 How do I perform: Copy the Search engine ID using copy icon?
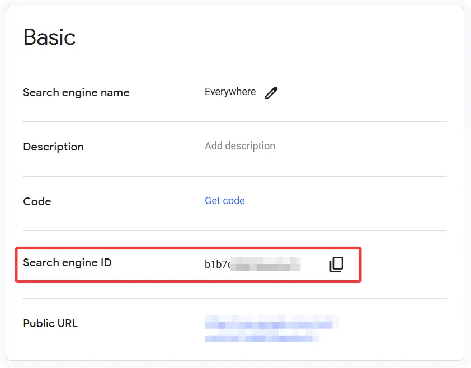(336, 264)
